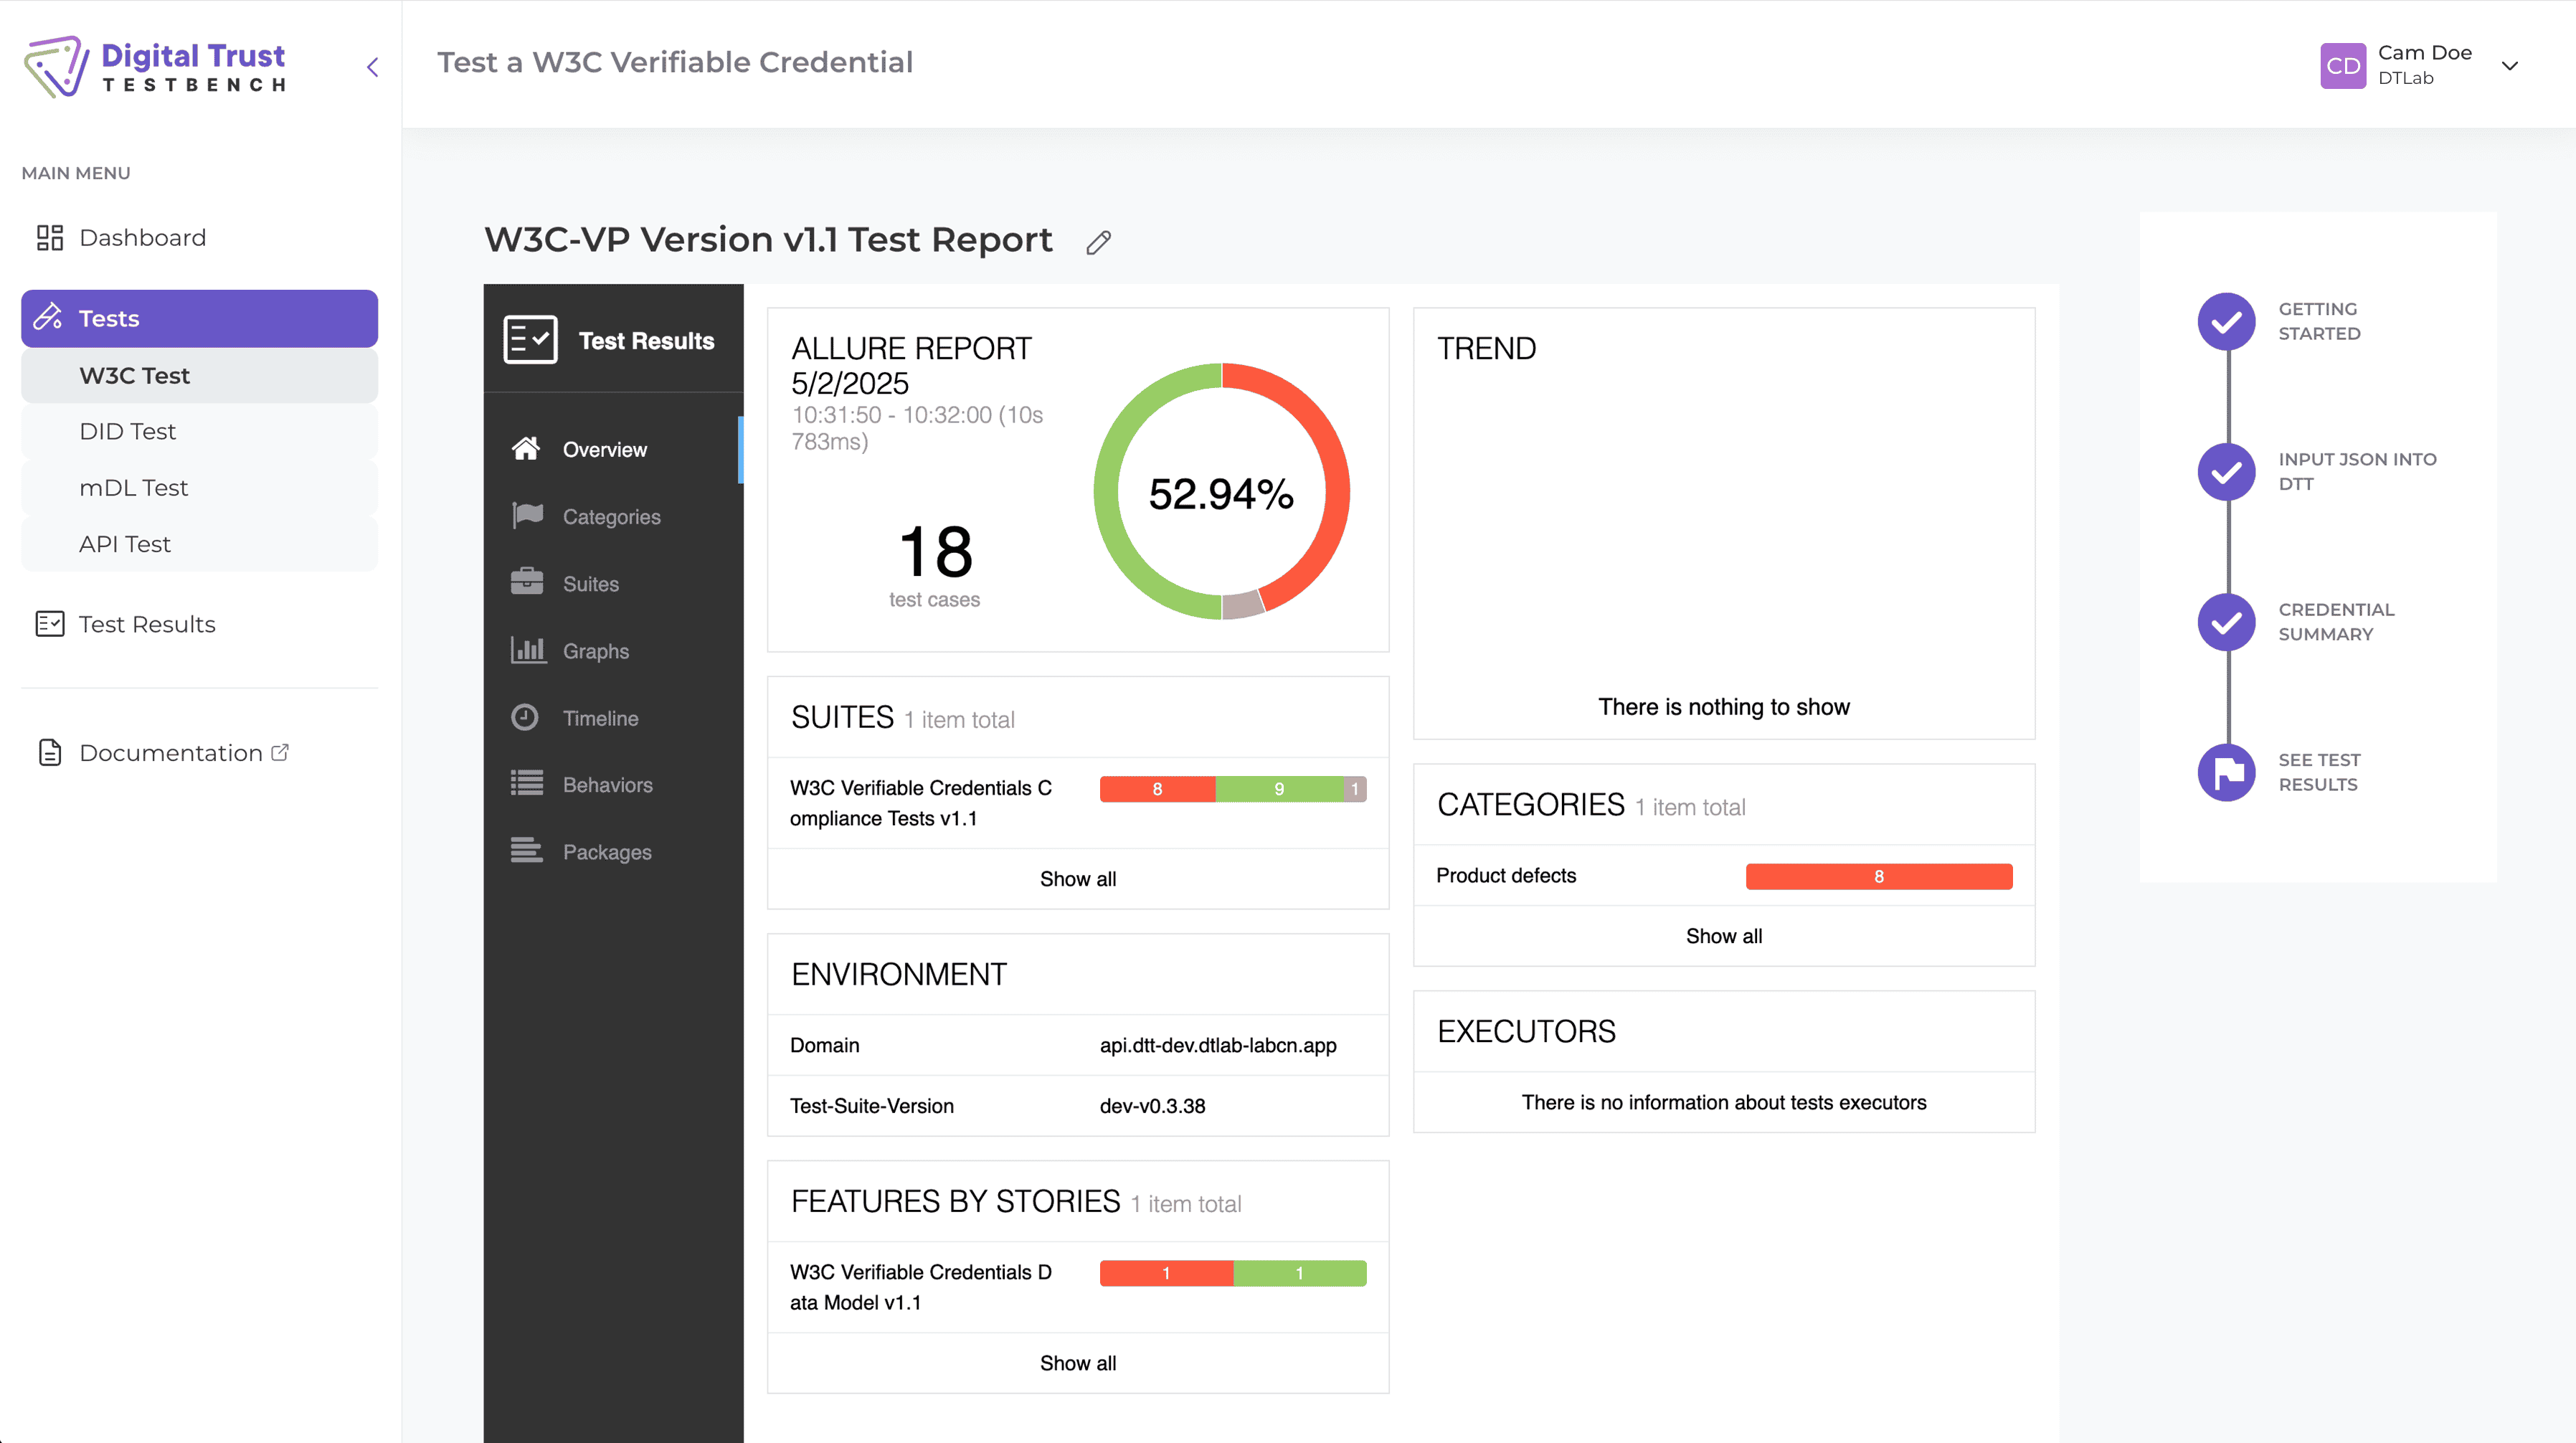Switch to the DID Test tab
This screenshot has width=2576, height=1443.
pos(127,431)
